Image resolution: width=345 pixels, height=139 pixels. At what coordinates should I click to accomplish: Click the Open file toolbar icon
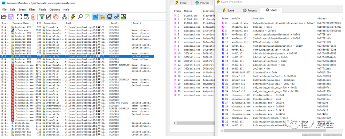tap(4, 17)
